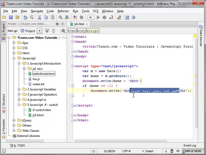The height and width of the screenshot is (155, 206).
Task: Click the yellow inspection status square
Action: point(195,36)
